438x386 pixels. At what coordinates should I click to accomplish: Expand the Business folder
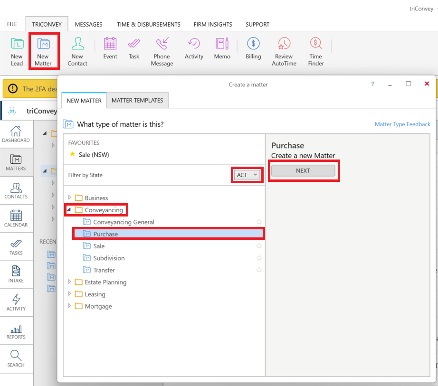[69, 198]
